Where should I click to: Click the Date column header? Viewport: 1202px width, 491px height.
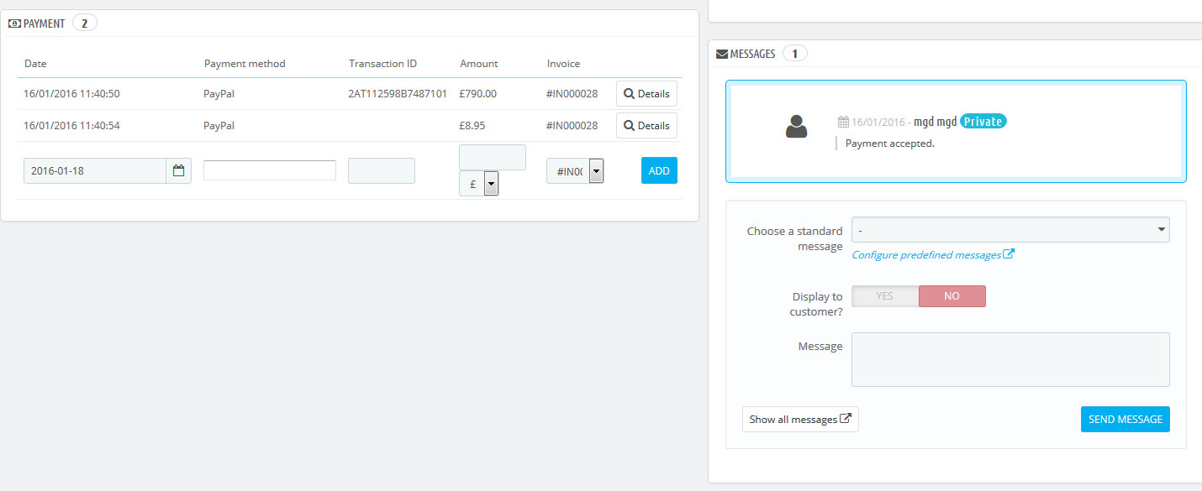click(x=35, y=64)
